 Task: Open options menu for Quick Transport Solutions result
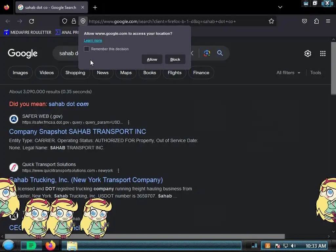pos(118,171)
